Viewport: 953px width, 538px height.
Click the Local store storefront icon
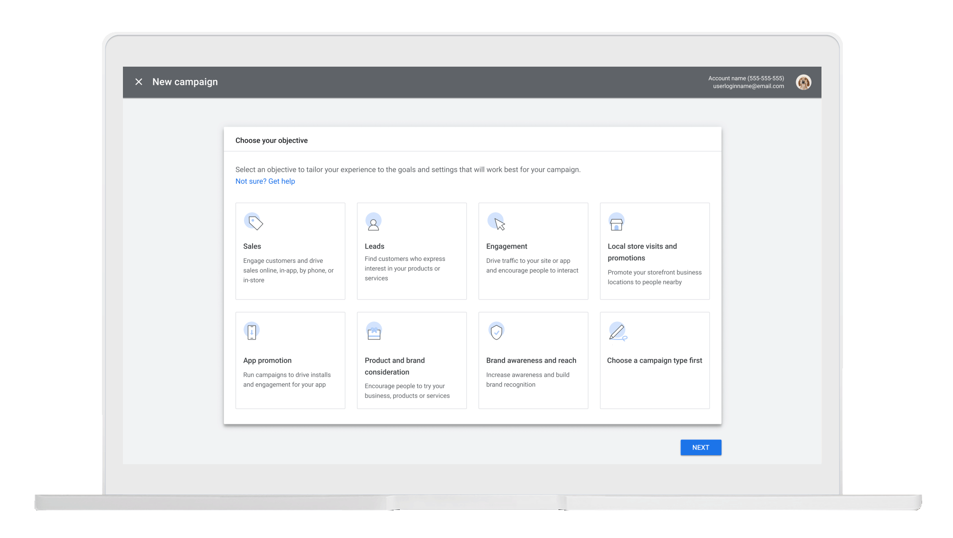click(x=617, y=222)
